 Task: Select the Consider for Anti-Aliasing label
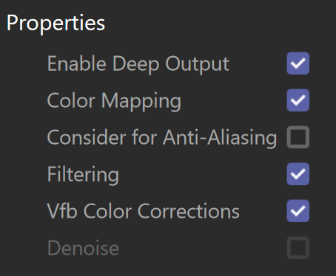(162, 137)
